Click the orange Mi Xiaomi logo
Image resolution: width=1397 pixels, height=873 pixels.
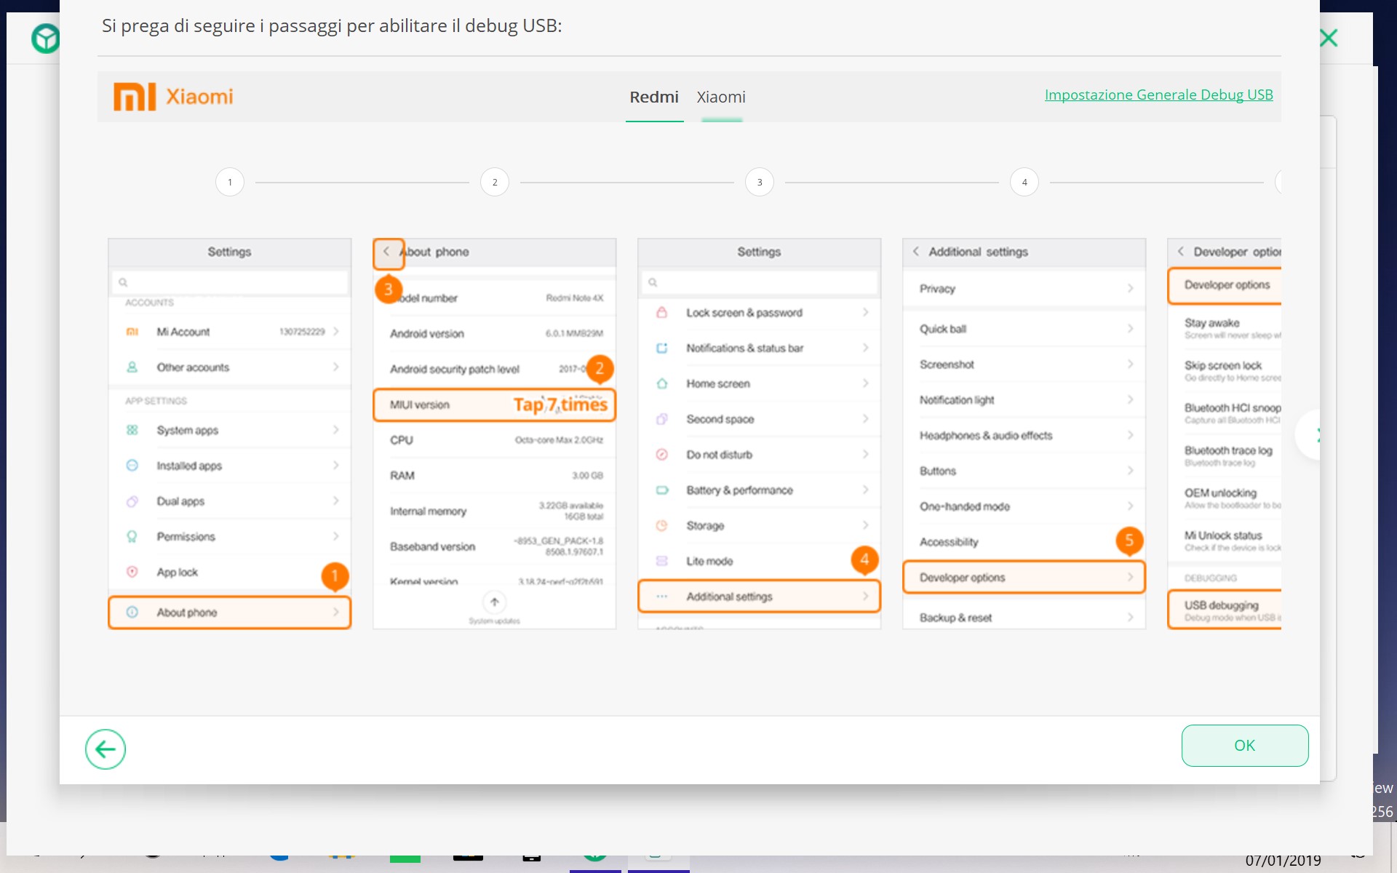[x=173, y=97]
